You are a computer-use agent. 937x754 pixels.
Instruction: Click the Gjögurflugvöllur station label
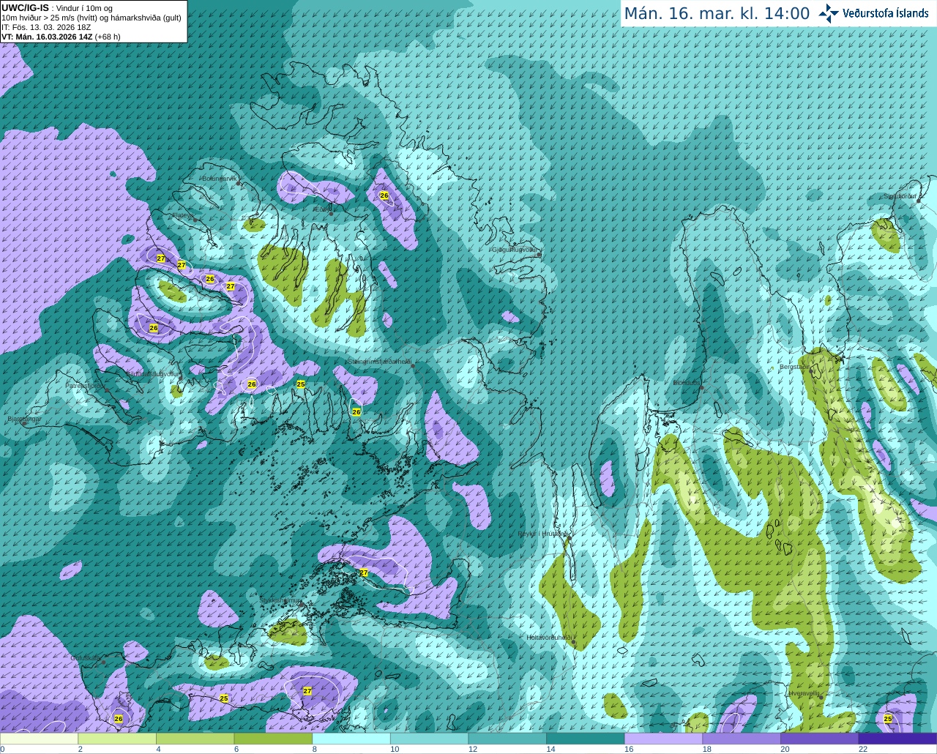tap(514, 250)
